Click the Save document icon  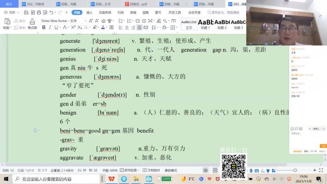click(x=26, y=13)
